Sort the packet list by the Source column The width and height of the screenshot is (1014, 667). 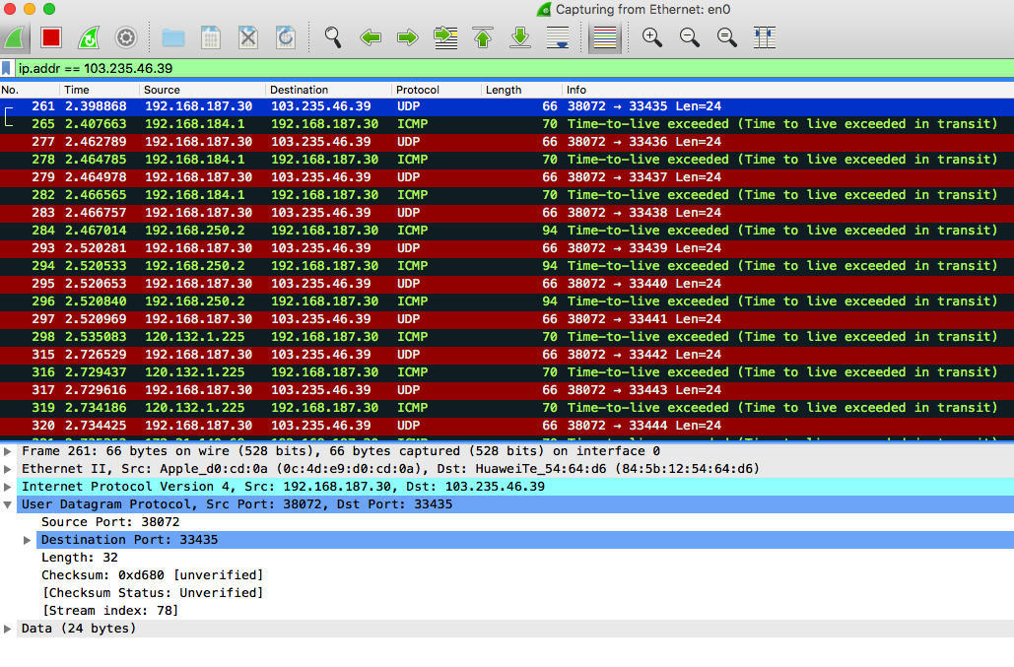[x=202, y=90]
